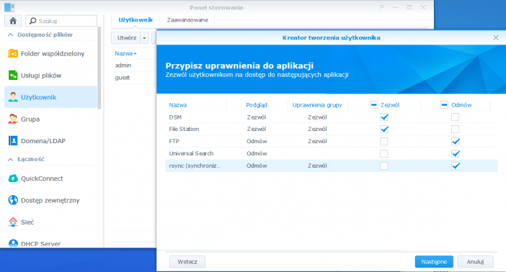The width and height of the screenshot is (506, 272).
Task: Open the QuickConnect label
Action: 42,178
